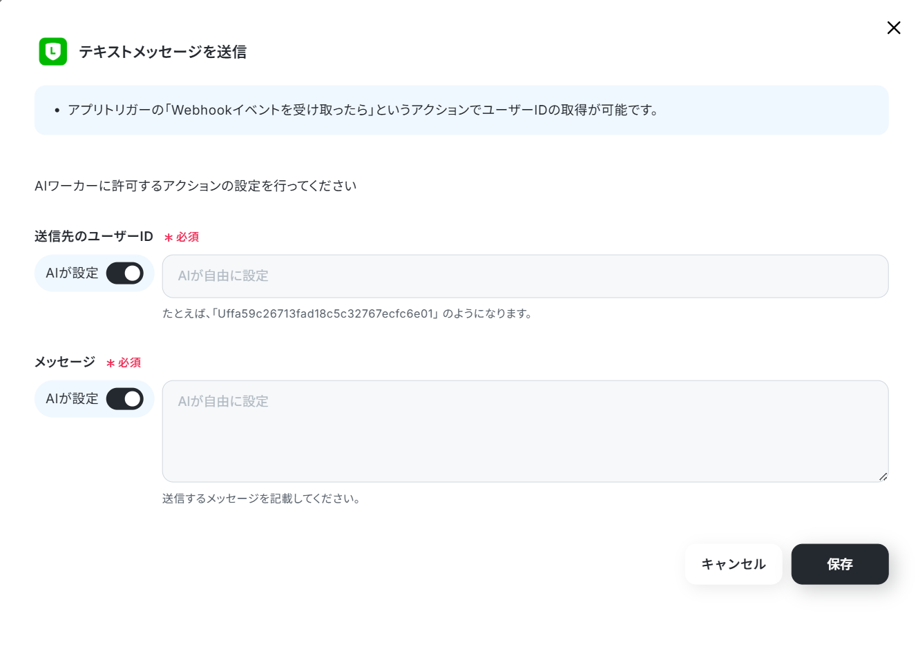Click AIが設定 label beside message toggle
Viewport: 918px width, 649px height.
click(x=72, y=399)
